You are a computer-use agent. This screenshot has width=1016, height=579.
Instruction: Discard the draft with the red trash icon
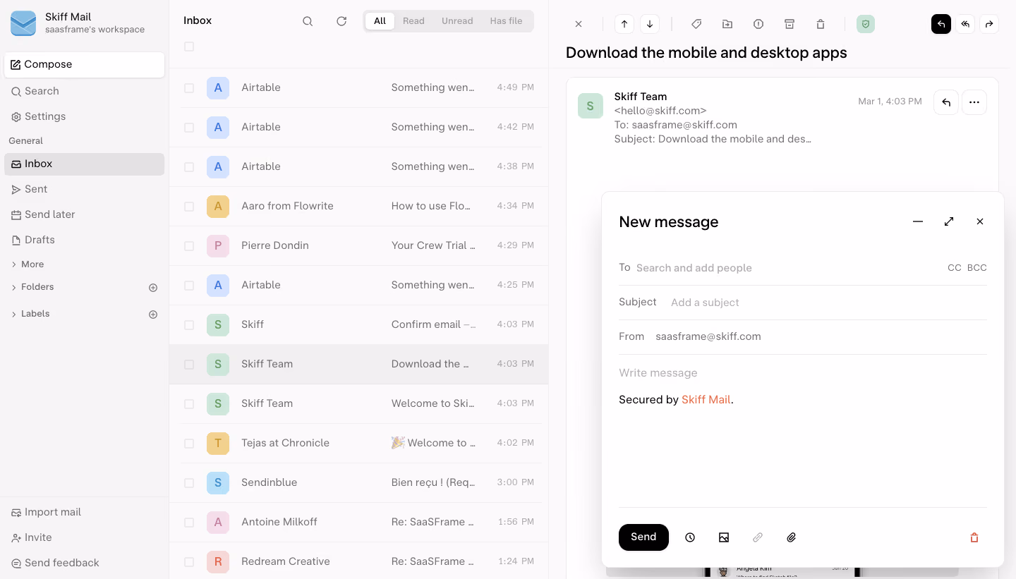[974, 537]
